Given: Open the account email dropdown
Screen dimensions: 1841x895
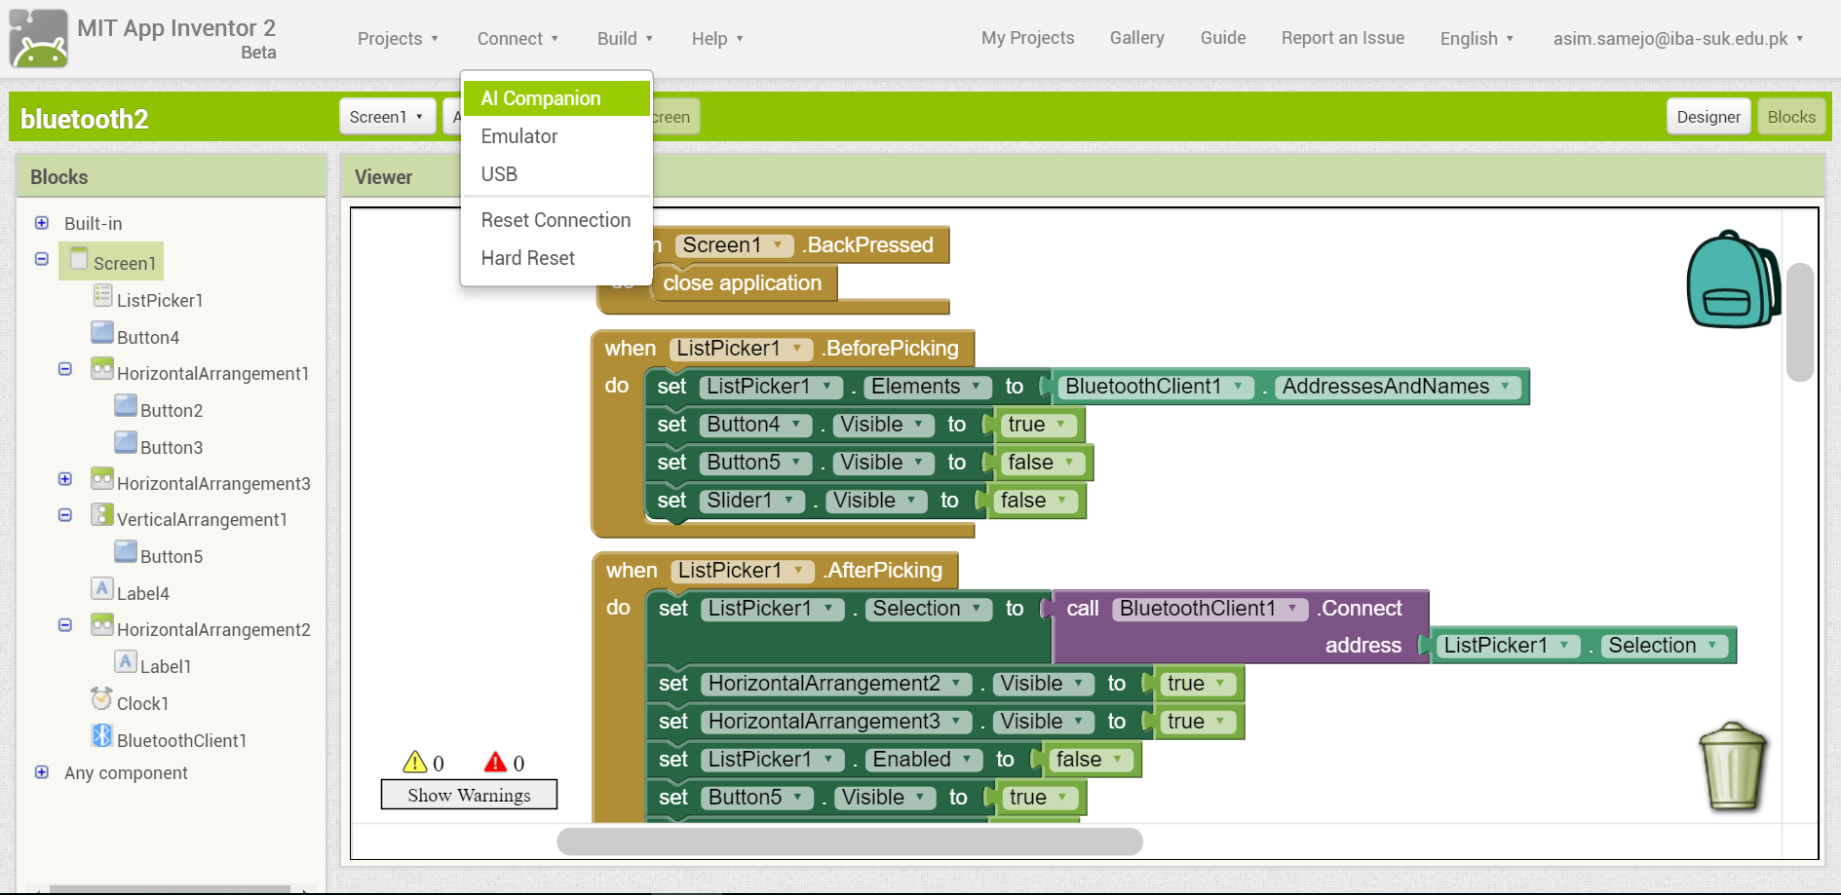Looking at the screenshot, I should pos(1677,38).
